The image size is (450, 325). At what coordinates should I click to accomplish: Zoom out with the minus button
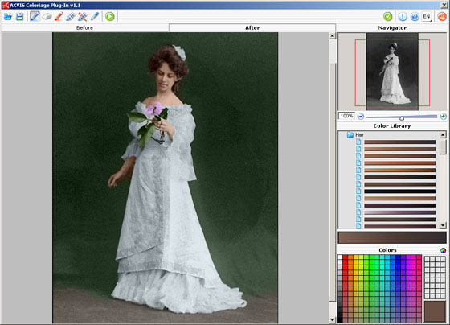click(x=361, y=117)
